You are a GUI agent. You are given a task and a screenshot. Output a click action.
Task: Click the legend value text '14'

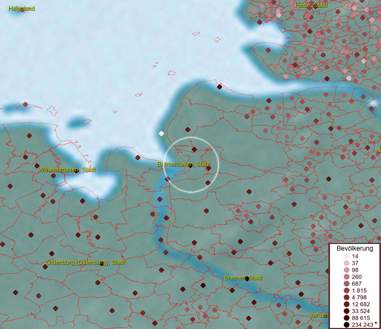click(x=355, y=256)
